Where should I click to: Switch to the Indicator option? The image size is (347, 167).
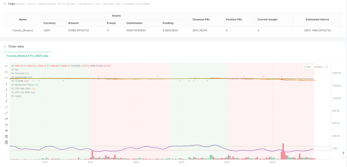[x=318, y=67]
